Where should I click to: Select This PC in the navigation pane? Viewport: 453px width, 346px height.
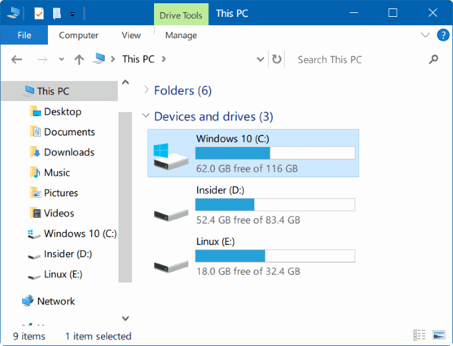(x=60, y=91)
